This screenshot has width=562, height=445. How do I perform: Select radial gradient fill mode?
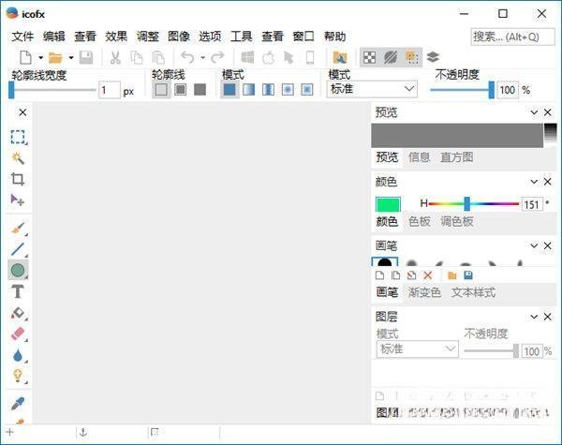click(288, 90)
